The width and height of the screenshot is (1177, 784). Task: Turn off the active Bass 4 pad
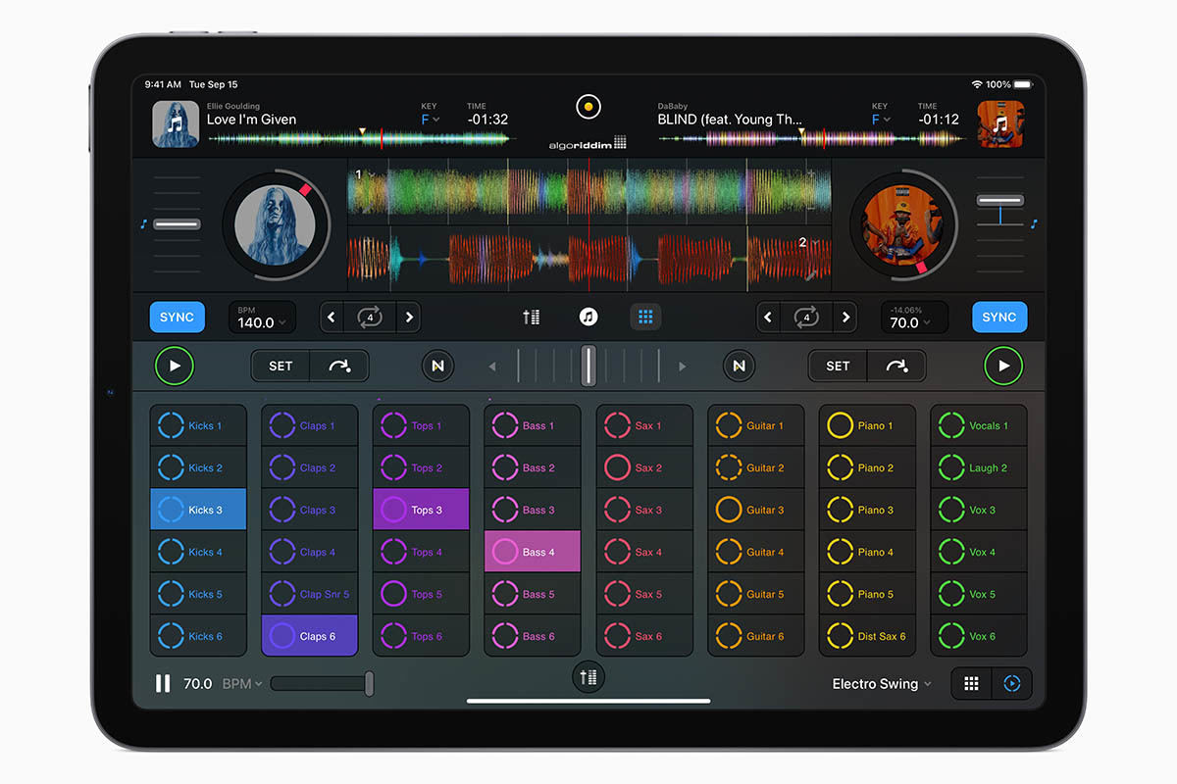[533, 552]
